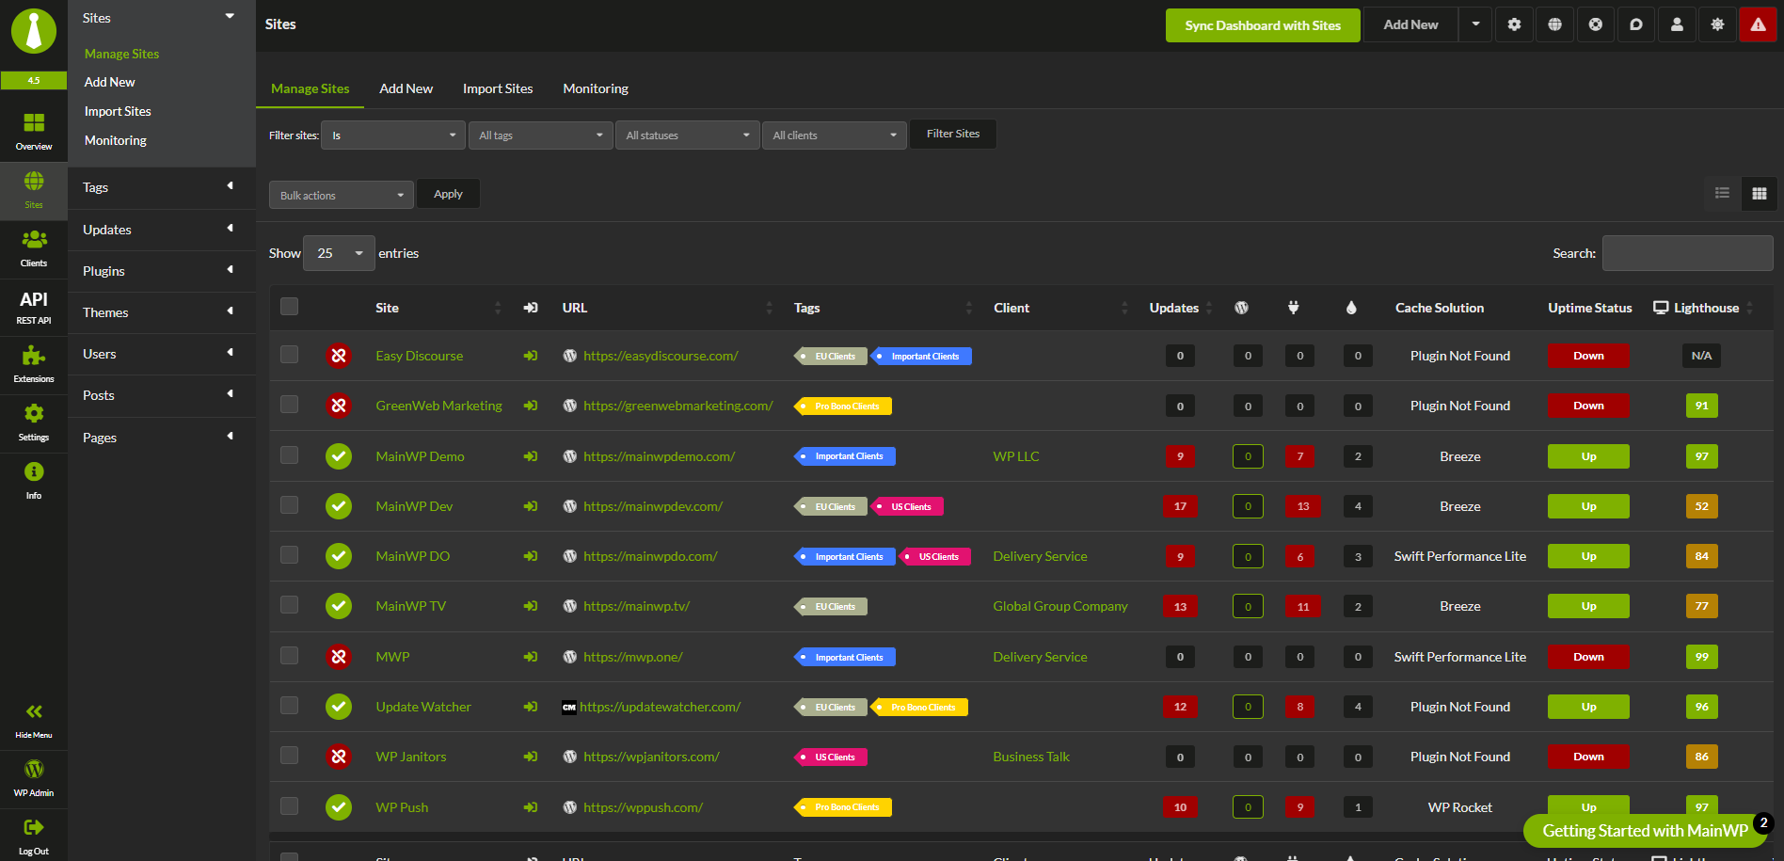This screenshot has height=861, width=1784.
Task: Click the WordPress icon beside mainwpdev.com URL
Action: [570, 506]
